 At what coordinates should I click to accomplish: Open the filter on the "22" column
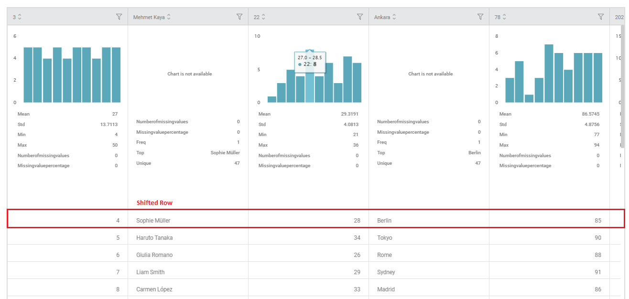click(x=360, y=17)
